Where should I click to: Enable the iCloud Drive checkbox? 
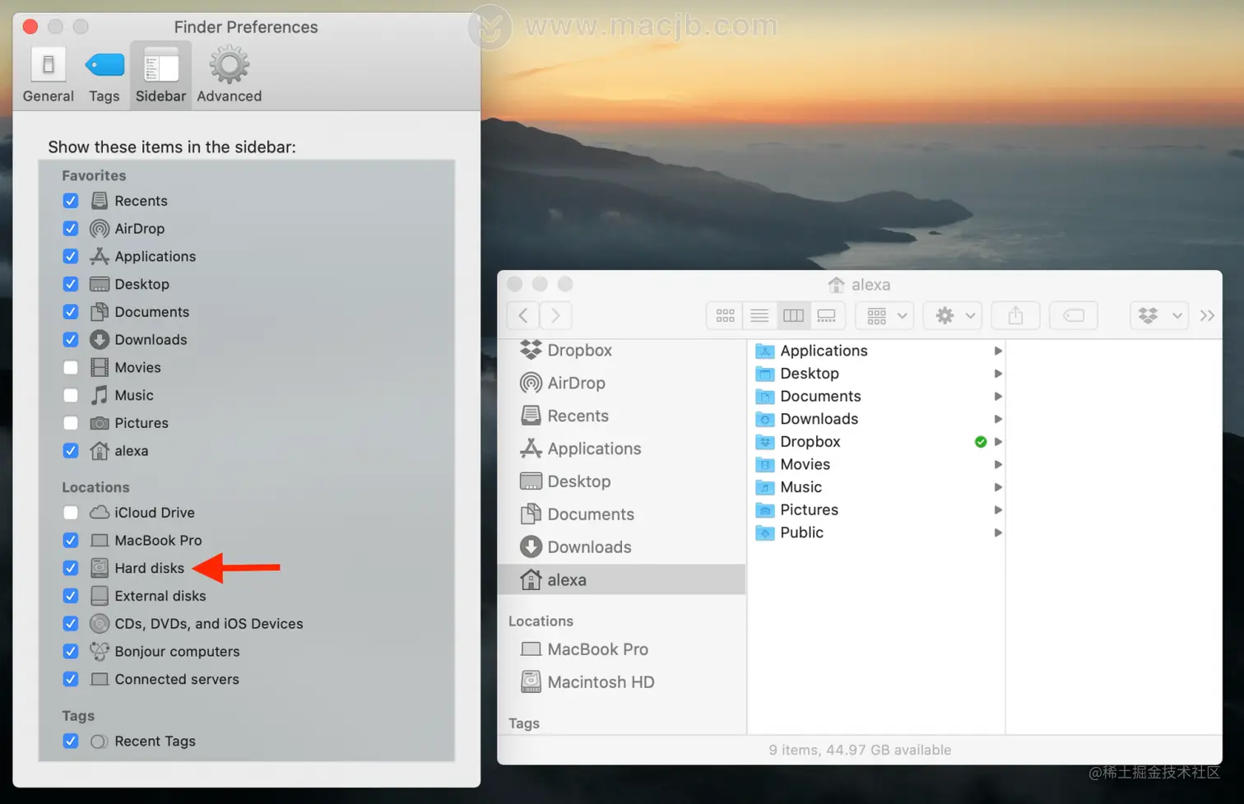[x=71, y=513]
